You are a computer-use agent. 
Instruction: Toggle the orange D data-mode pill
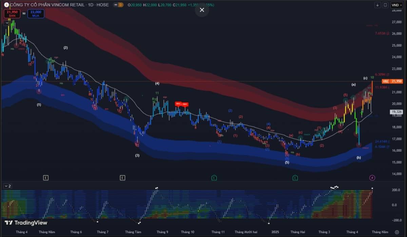coord(120,5)
